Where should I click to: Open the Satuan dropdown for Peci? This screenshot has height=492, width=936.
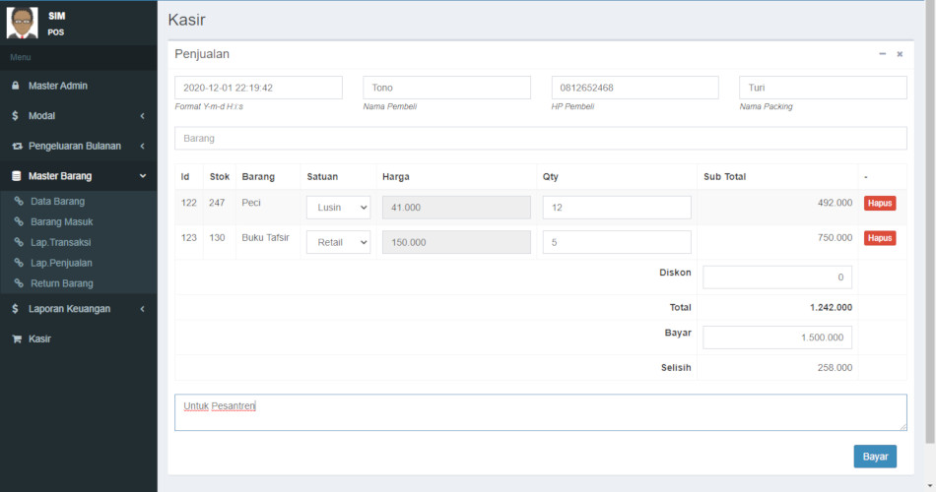pos(338,208)
